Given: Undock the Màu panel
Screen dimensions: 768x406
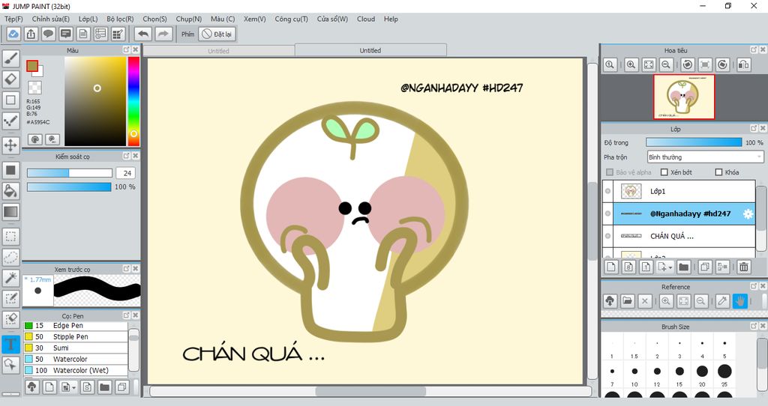Looking at the screenshot, I should pos(126,50).
